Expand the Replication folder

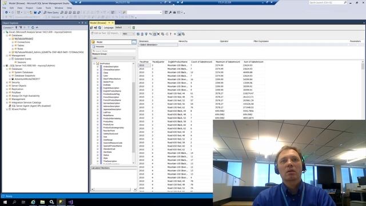click(7, 89)
